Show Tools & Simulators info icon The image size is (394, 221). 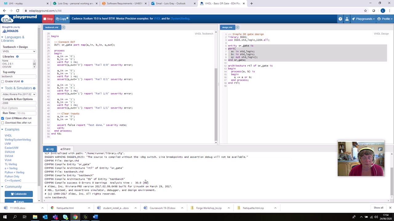[34, 88]
